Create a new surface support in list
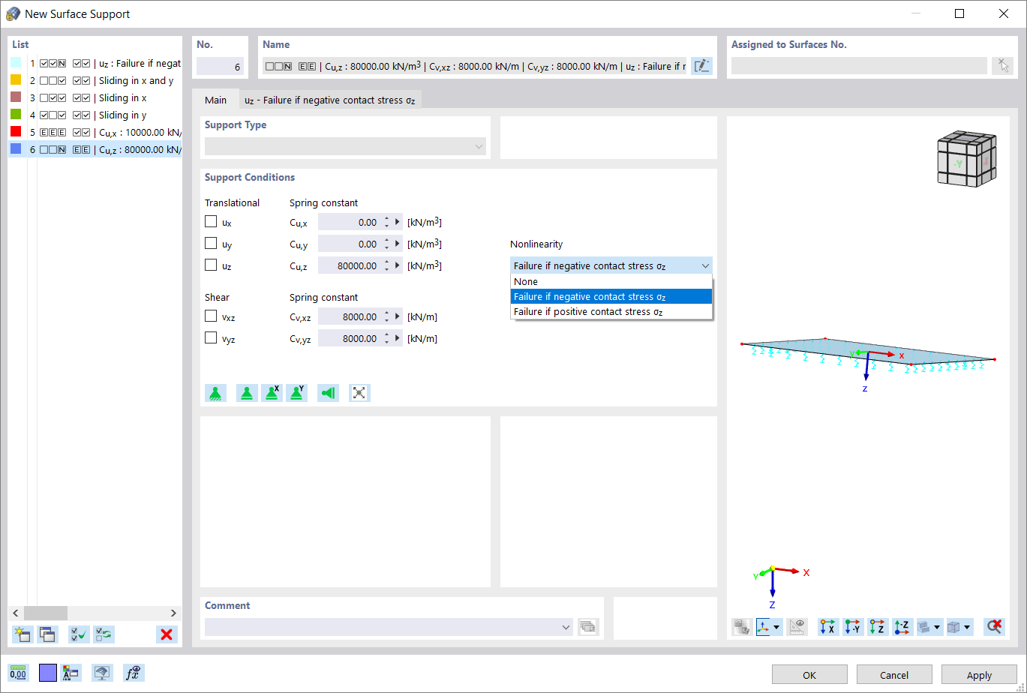The image size is (1027, 693). (23, 634)
